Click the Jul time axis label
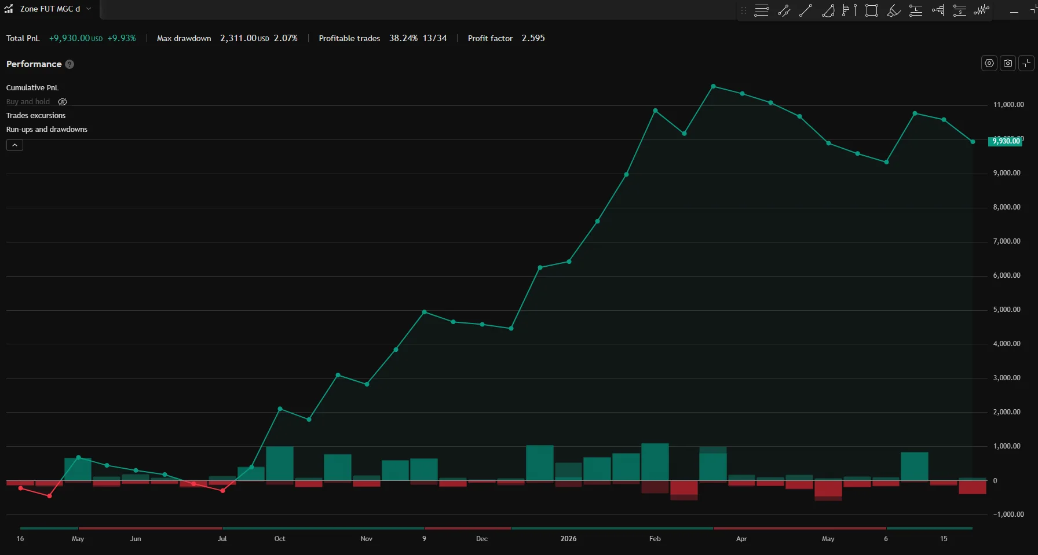The width and height of the screenshot is (1038, 555). (222, 539)
